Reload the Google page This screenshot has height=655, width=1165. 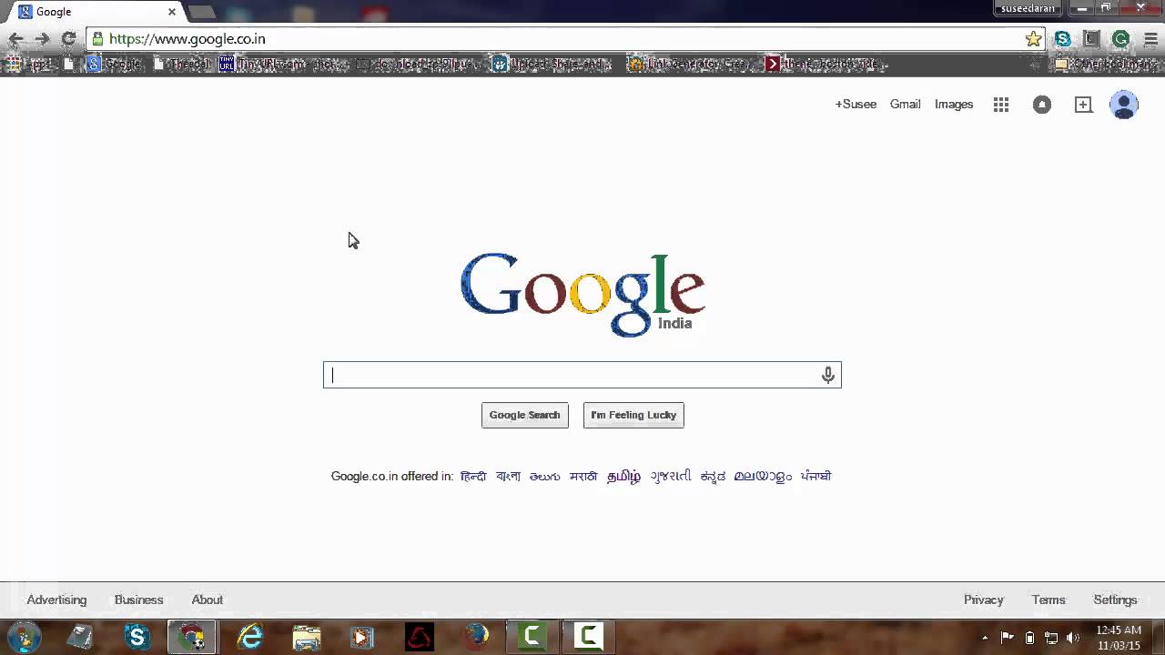[x=68, y=39]
